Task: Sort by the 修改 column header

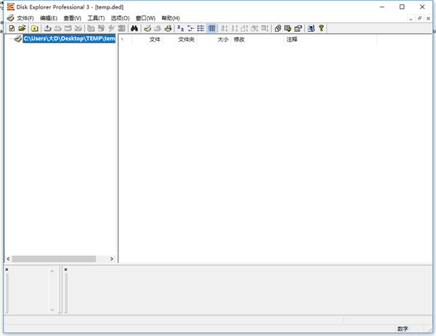Action: click(239, 39)
